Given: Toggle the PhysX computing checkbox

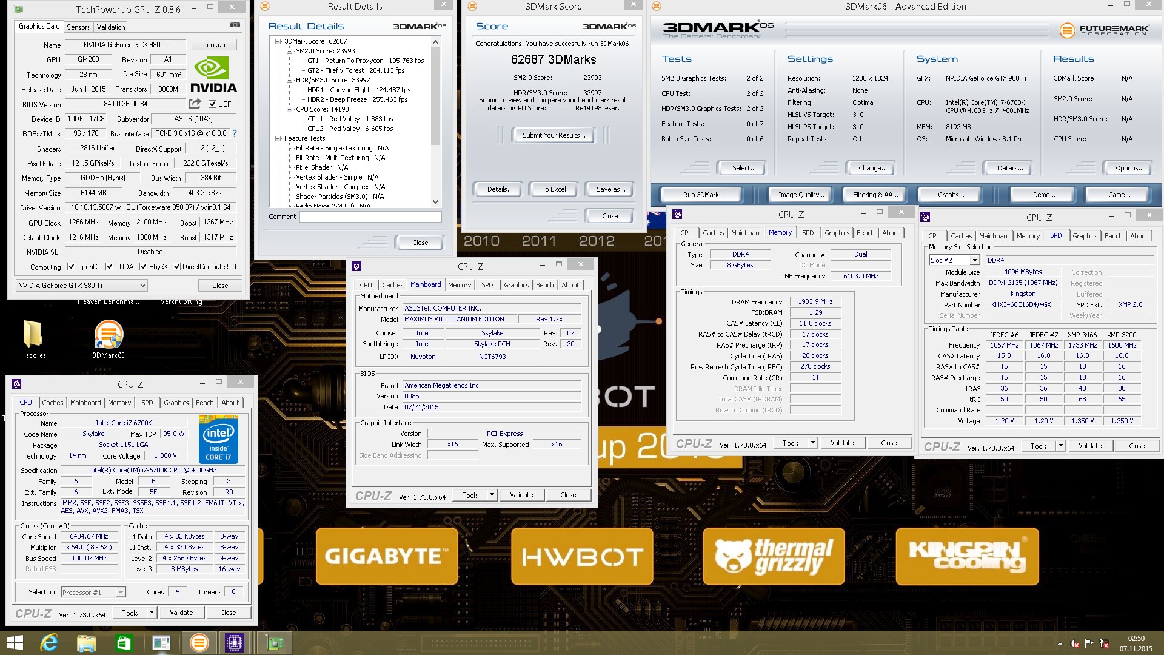Looking at the screenshot, I should coord(144,267).
